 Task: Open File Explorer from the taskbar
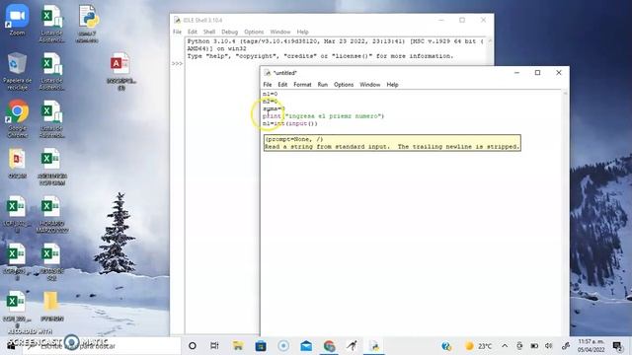238,346
